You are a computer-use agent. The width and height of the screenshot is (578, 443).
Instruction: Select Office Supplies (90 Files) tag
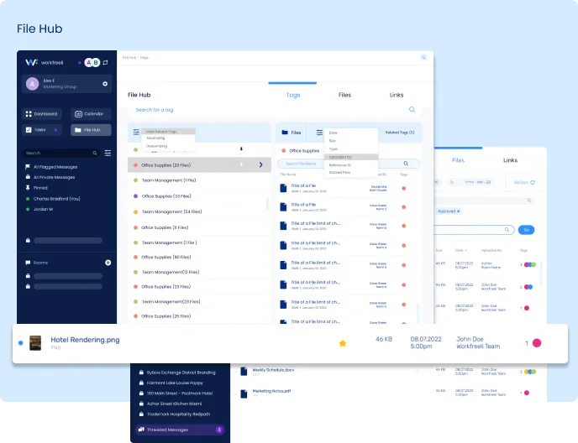click(166, 257)
